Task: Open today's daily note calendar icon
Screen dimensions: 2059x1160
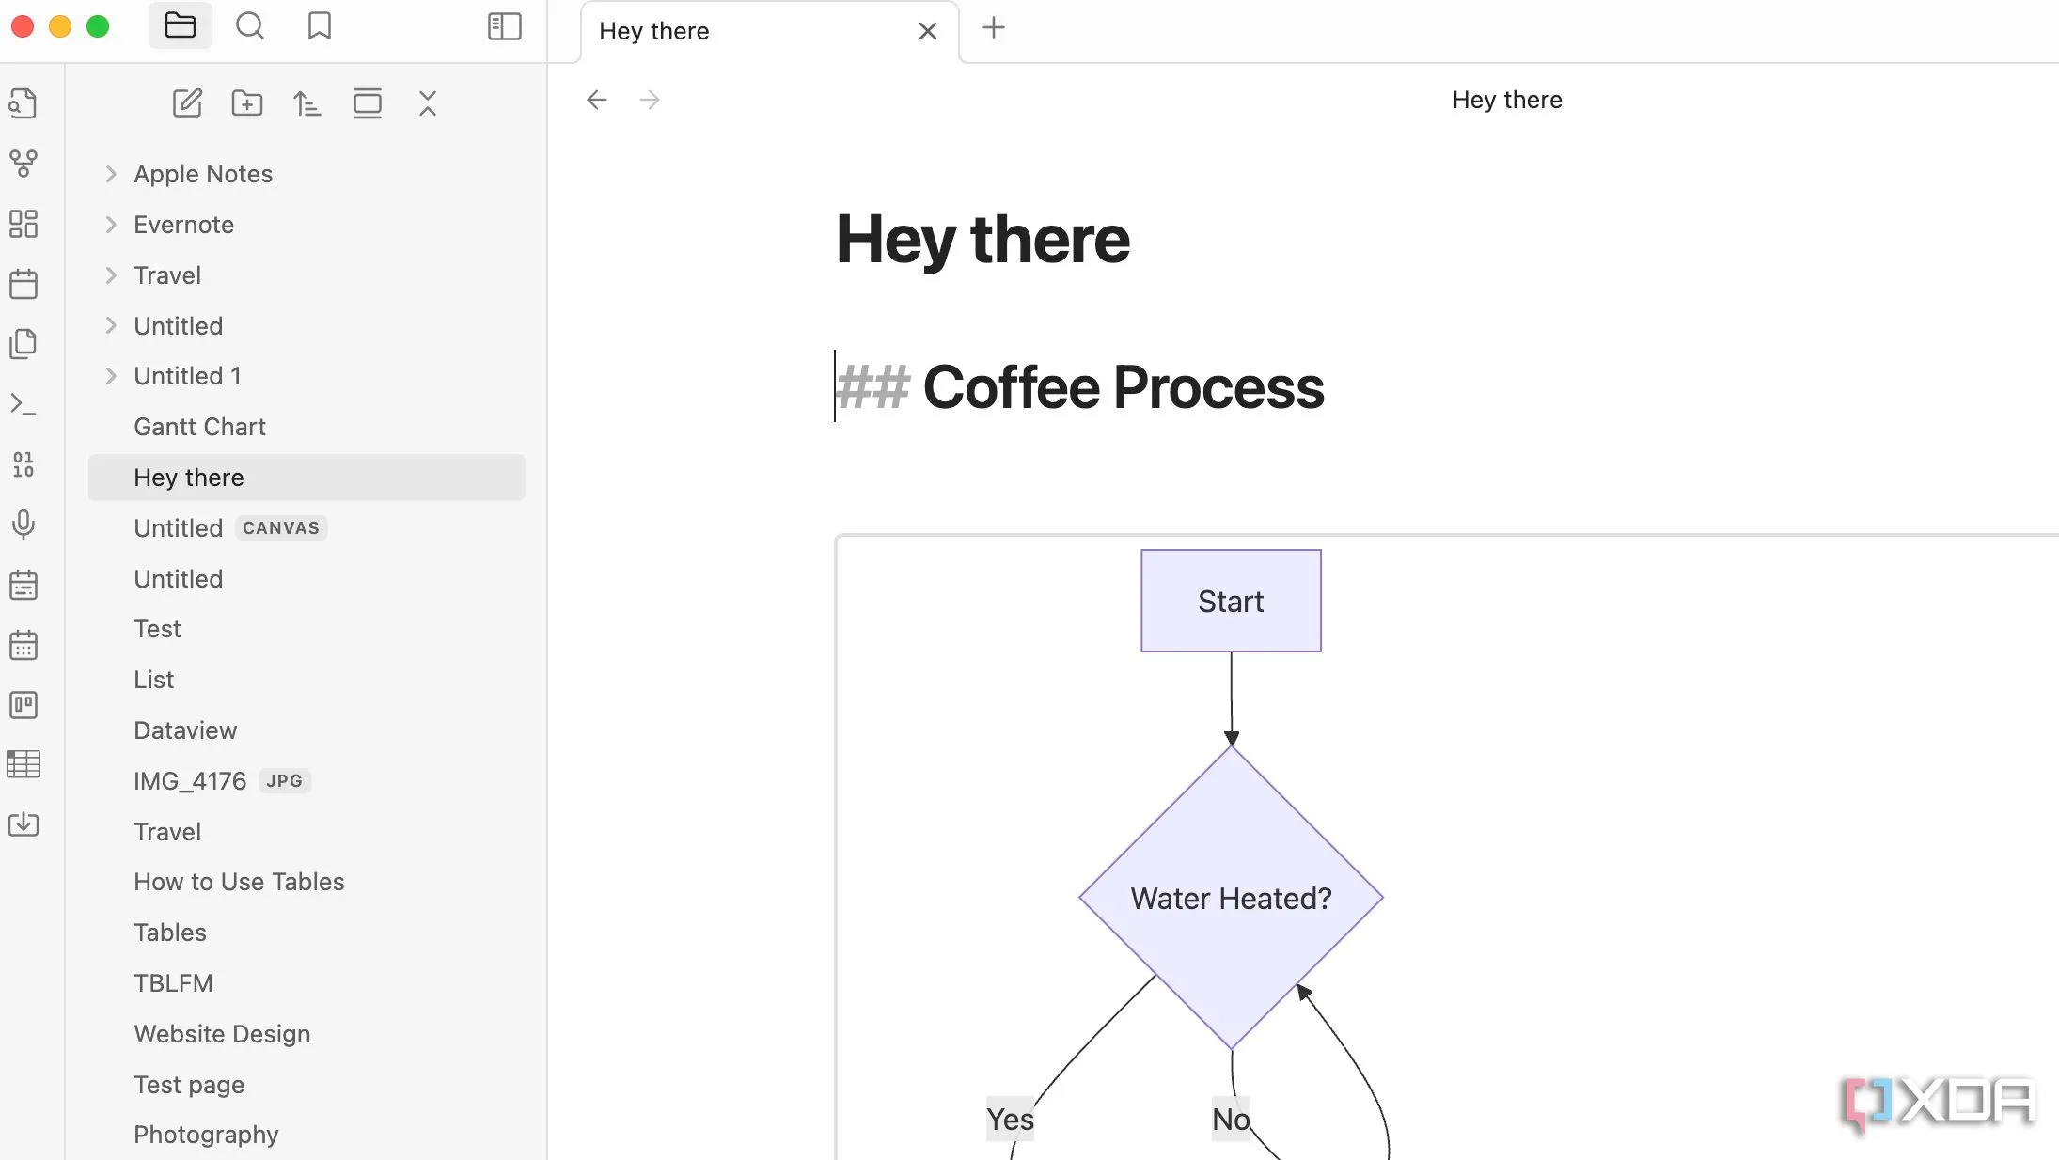Action: tap(24, 284)
